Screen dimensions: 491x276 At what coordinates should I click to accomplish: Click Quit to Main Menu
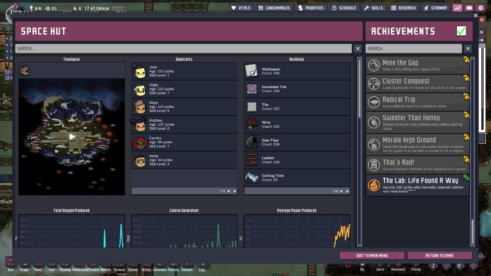(x=372, y=256)
